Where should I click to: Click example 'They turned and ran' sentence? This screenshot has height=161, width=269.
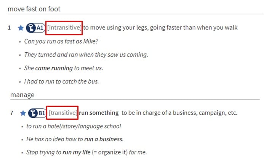86,55
